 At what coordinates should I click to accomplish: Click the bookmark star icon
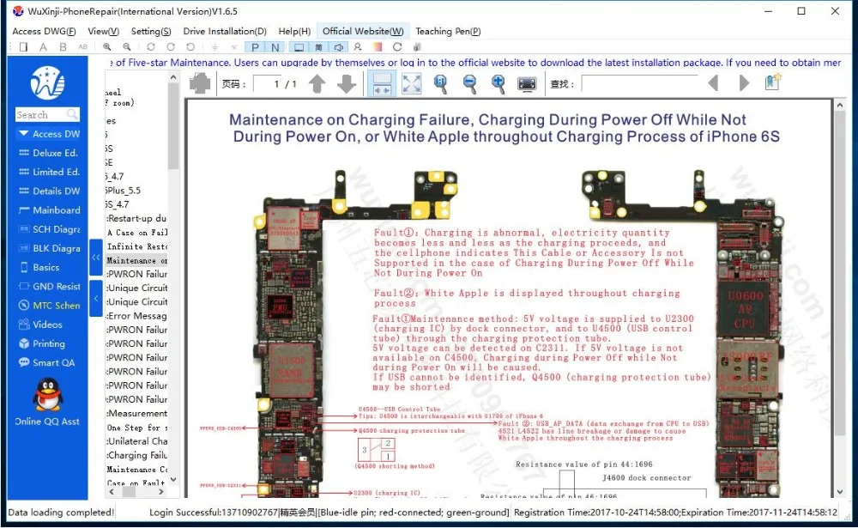tap(773, 82)
